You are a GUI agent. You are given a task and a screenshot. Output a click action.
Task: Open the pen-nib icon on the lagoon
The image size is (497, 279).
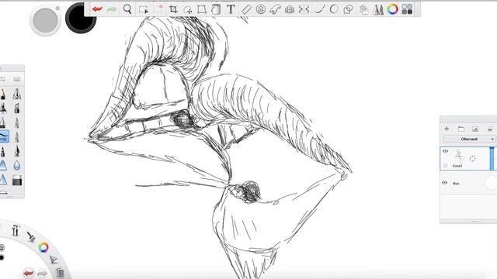point(54,260)
